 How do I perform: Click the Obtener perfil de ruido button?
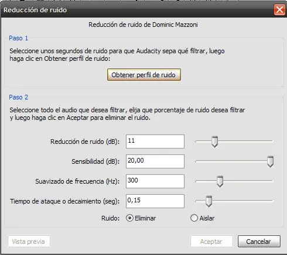pos(144,75)
